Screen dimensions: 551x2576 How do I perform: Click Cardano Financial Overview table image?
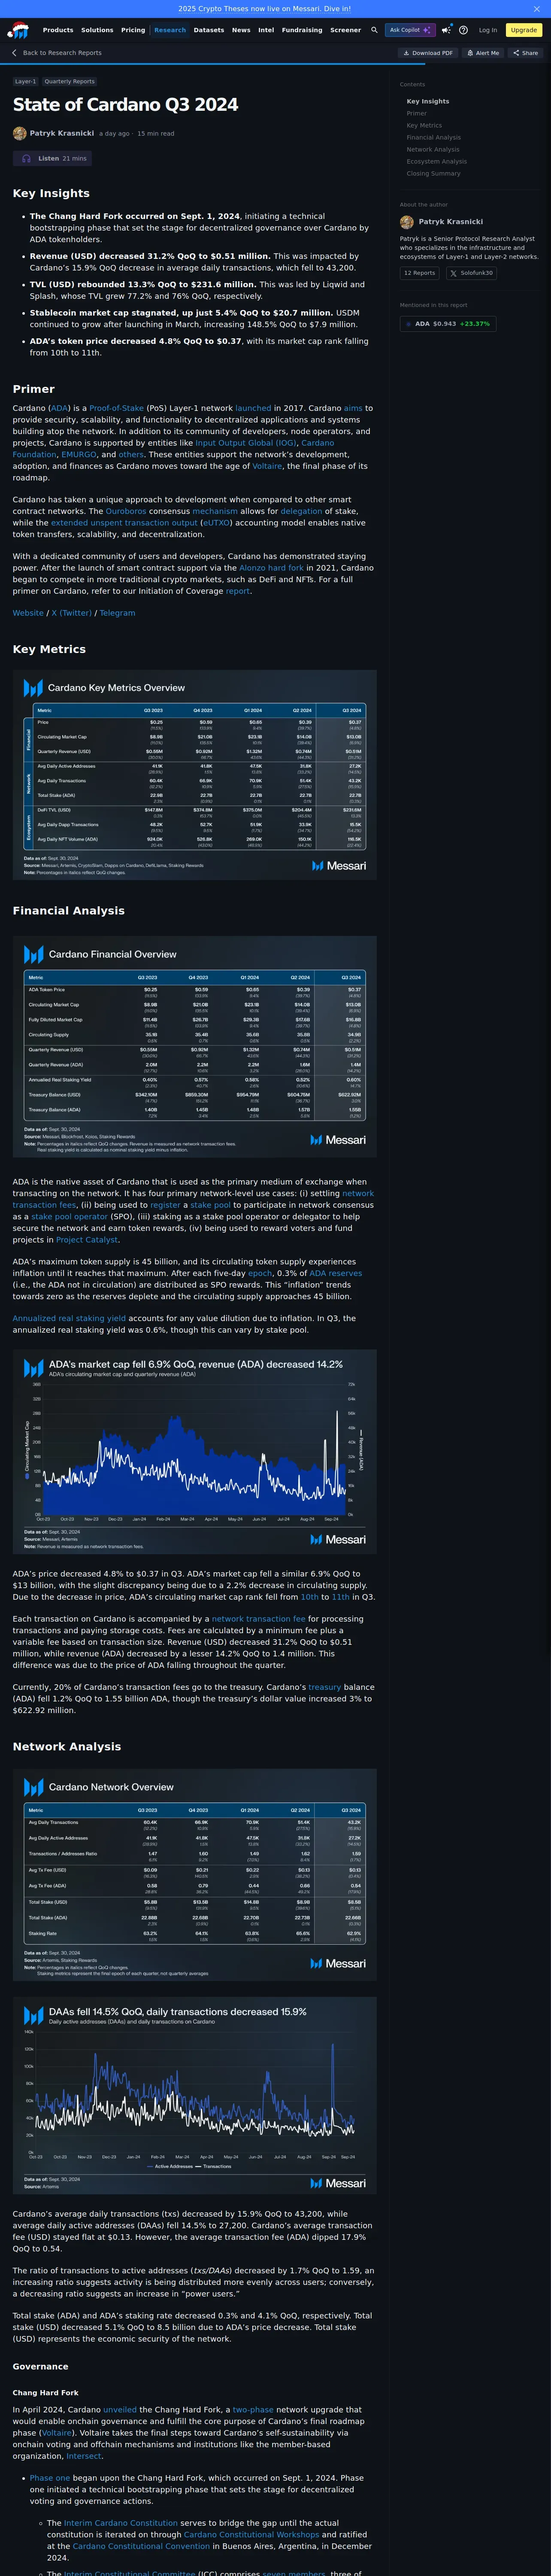(x=195, y=1045)
